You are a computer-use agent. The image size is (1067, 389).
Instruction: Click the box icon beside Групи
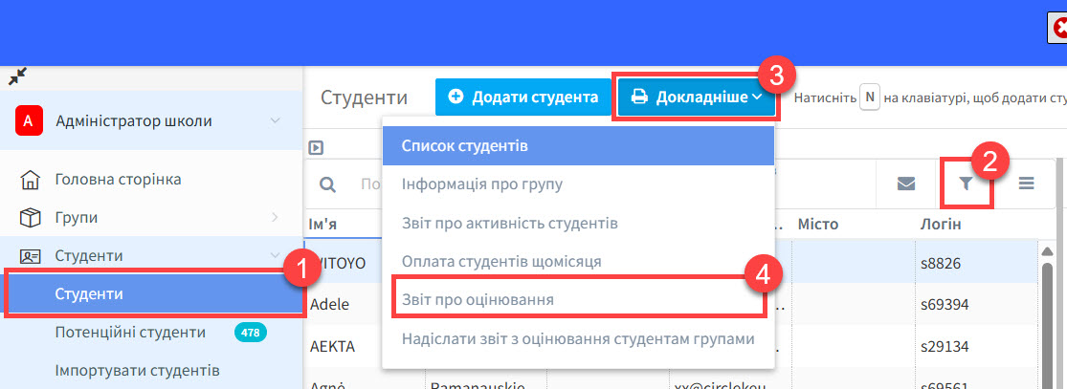[31, 217]
